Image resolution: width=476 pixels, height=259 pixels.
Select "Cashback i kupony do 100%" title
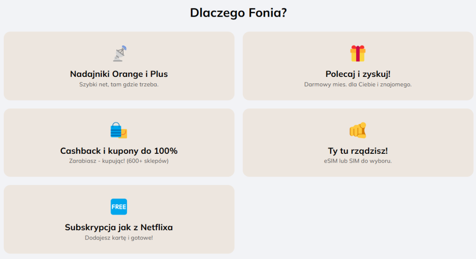[x=119, y=151]
